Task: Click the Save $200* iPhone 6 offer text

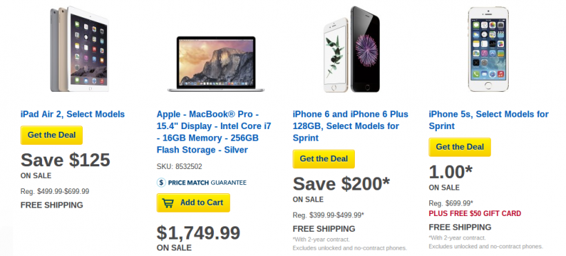Action: click(x=341, y=184)
